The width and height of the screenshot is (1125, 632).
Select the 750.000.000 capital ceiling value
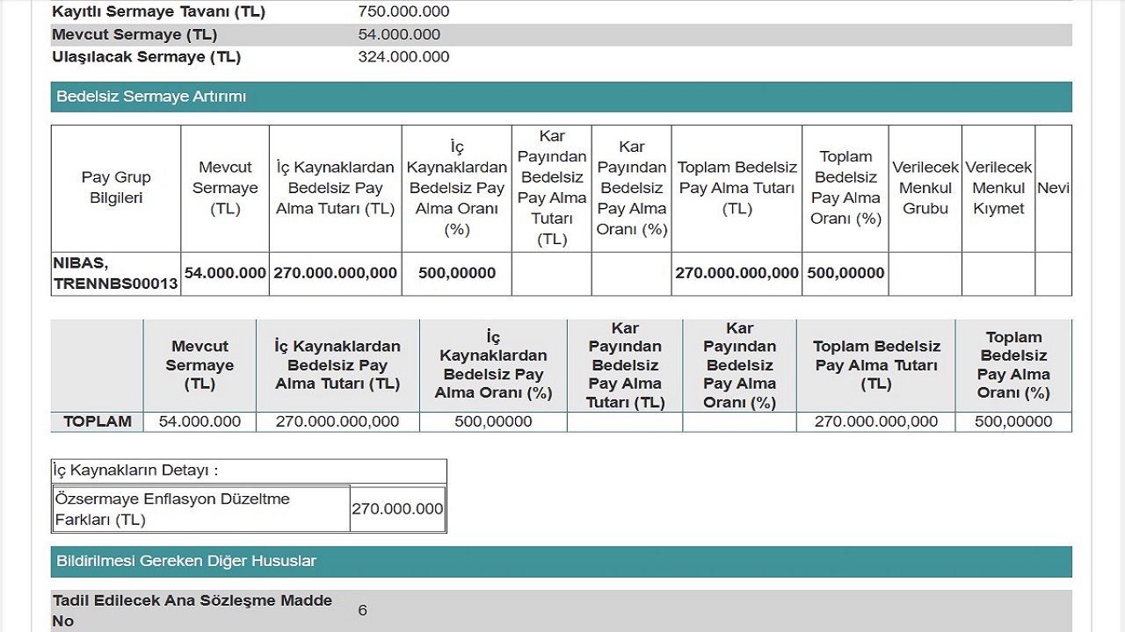tap(403, 11)
